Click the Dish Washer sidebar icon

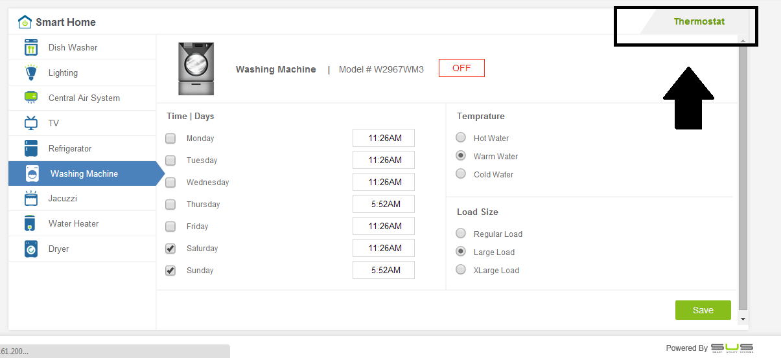click(31, 48)
